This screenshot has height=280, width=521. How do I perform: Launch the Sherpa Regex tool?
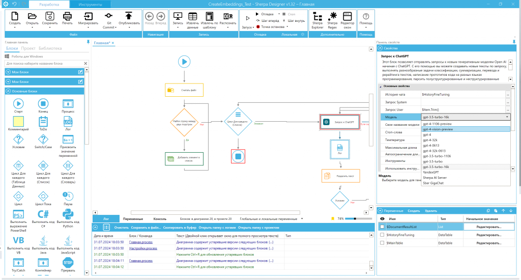(x=332, y=19)
